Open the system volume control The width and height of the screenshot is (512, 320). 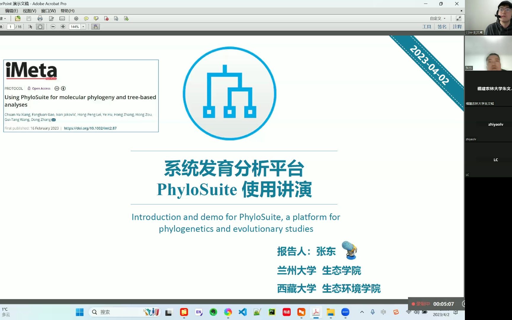click(417, 312)
